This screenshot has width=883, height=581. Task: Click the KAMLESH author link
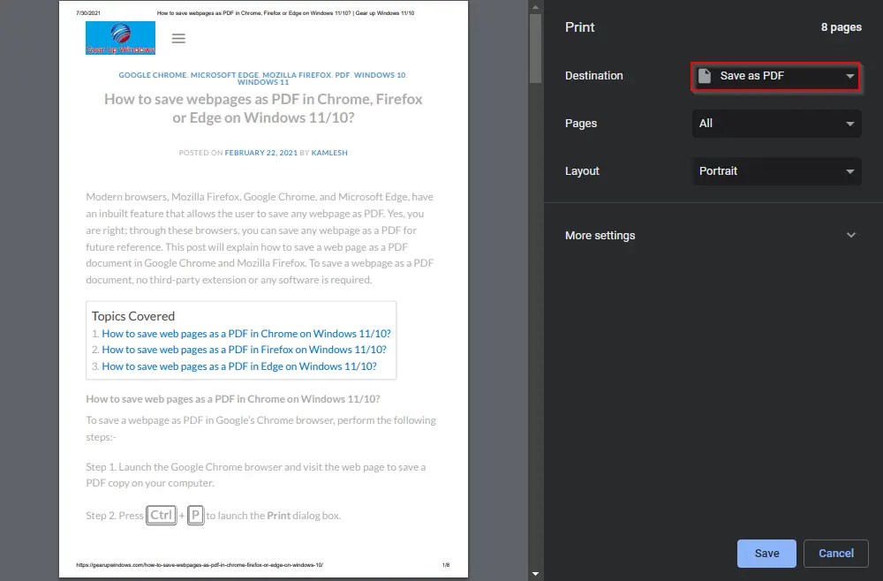tap(328, 152)
